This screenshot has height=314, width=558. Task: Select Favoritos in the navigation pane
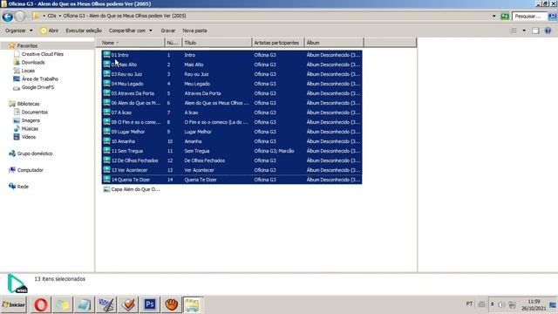[x=27, y=46]
